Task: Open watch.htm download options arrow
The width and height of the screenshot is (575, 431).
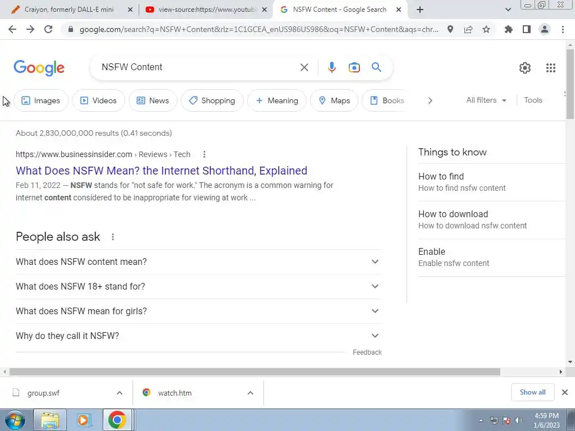Action: [x=250, y=393]
